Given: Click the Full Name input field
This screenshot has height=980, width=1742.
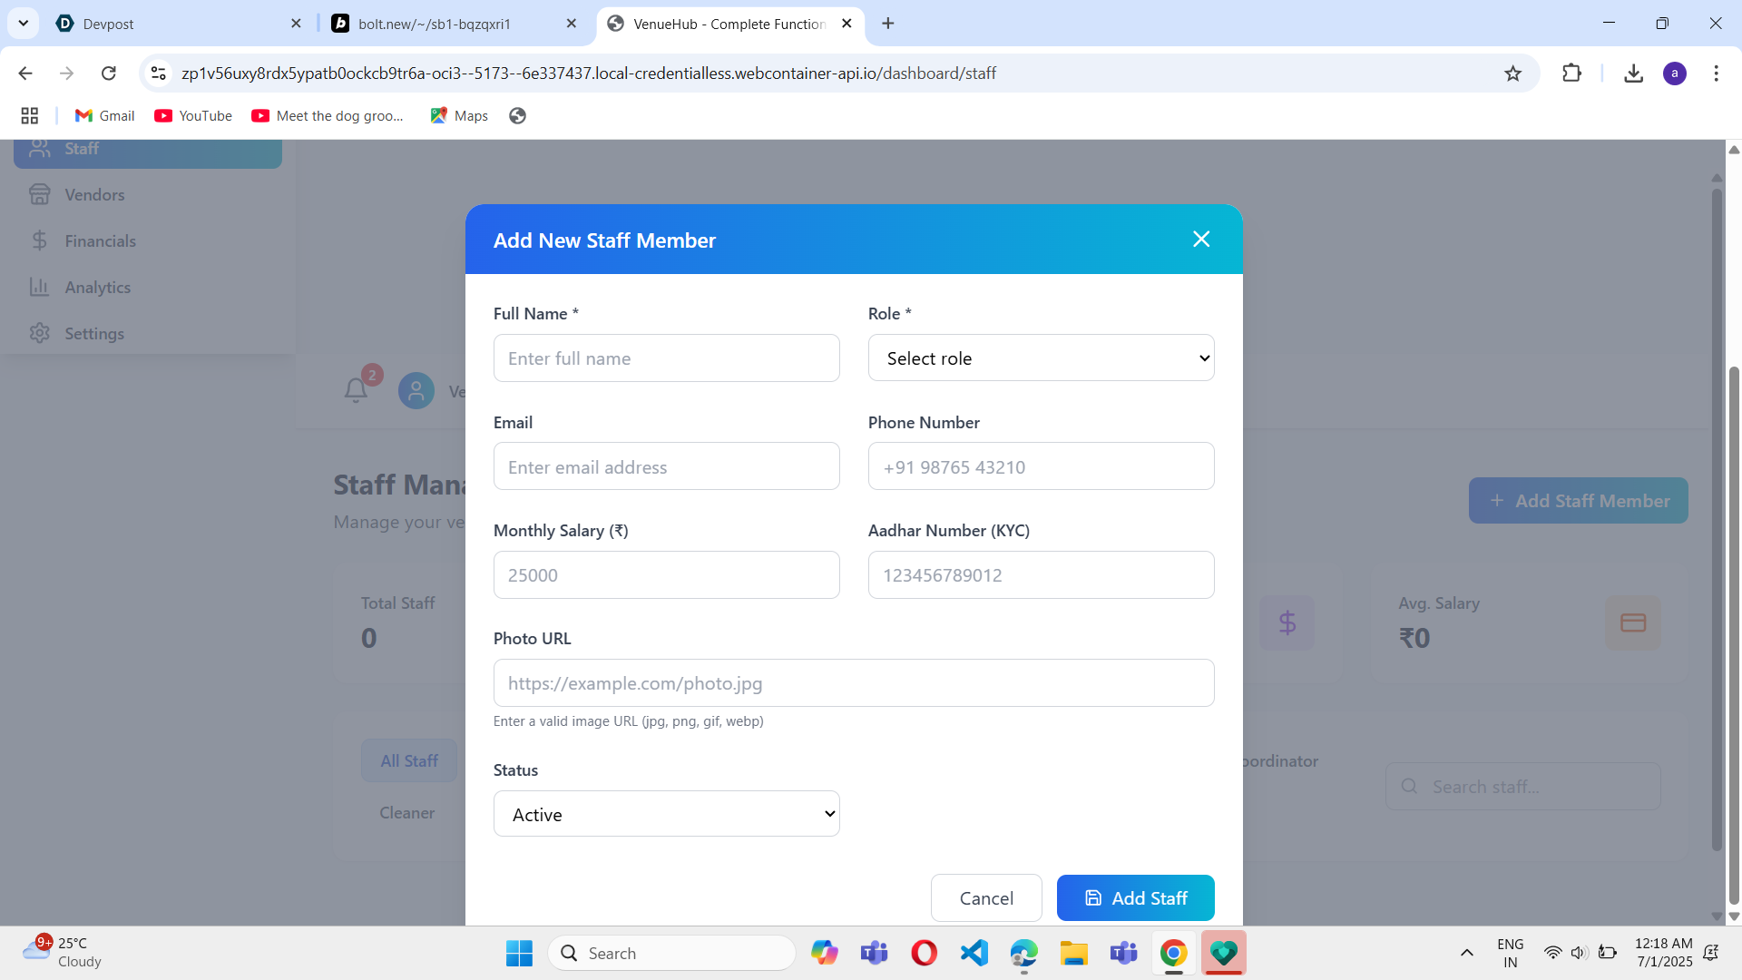Looking at the screenshot, I should click(x=666, y=358).
